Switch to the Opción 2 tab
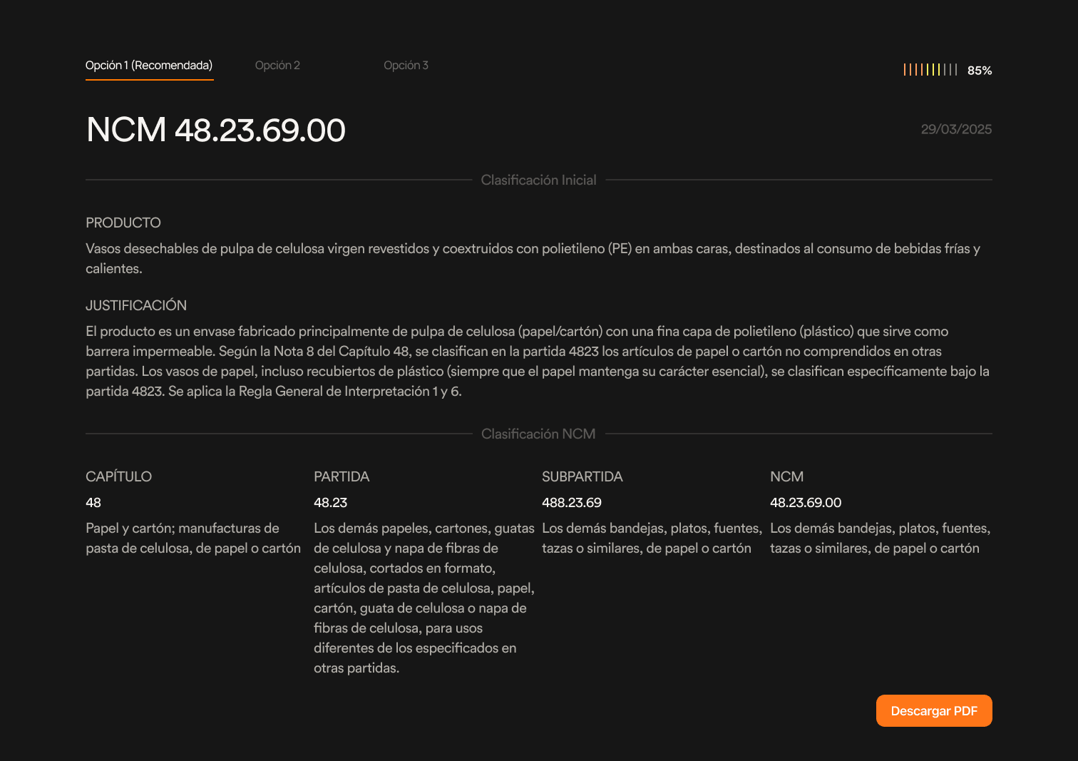Image resolution: width=1078 pixels, height=761 pixels. point(277,66)
